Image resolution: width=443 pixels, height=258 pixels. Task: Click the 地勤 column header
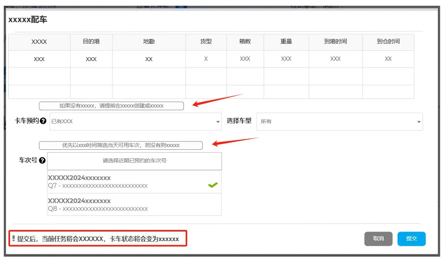tap(149, 41)
